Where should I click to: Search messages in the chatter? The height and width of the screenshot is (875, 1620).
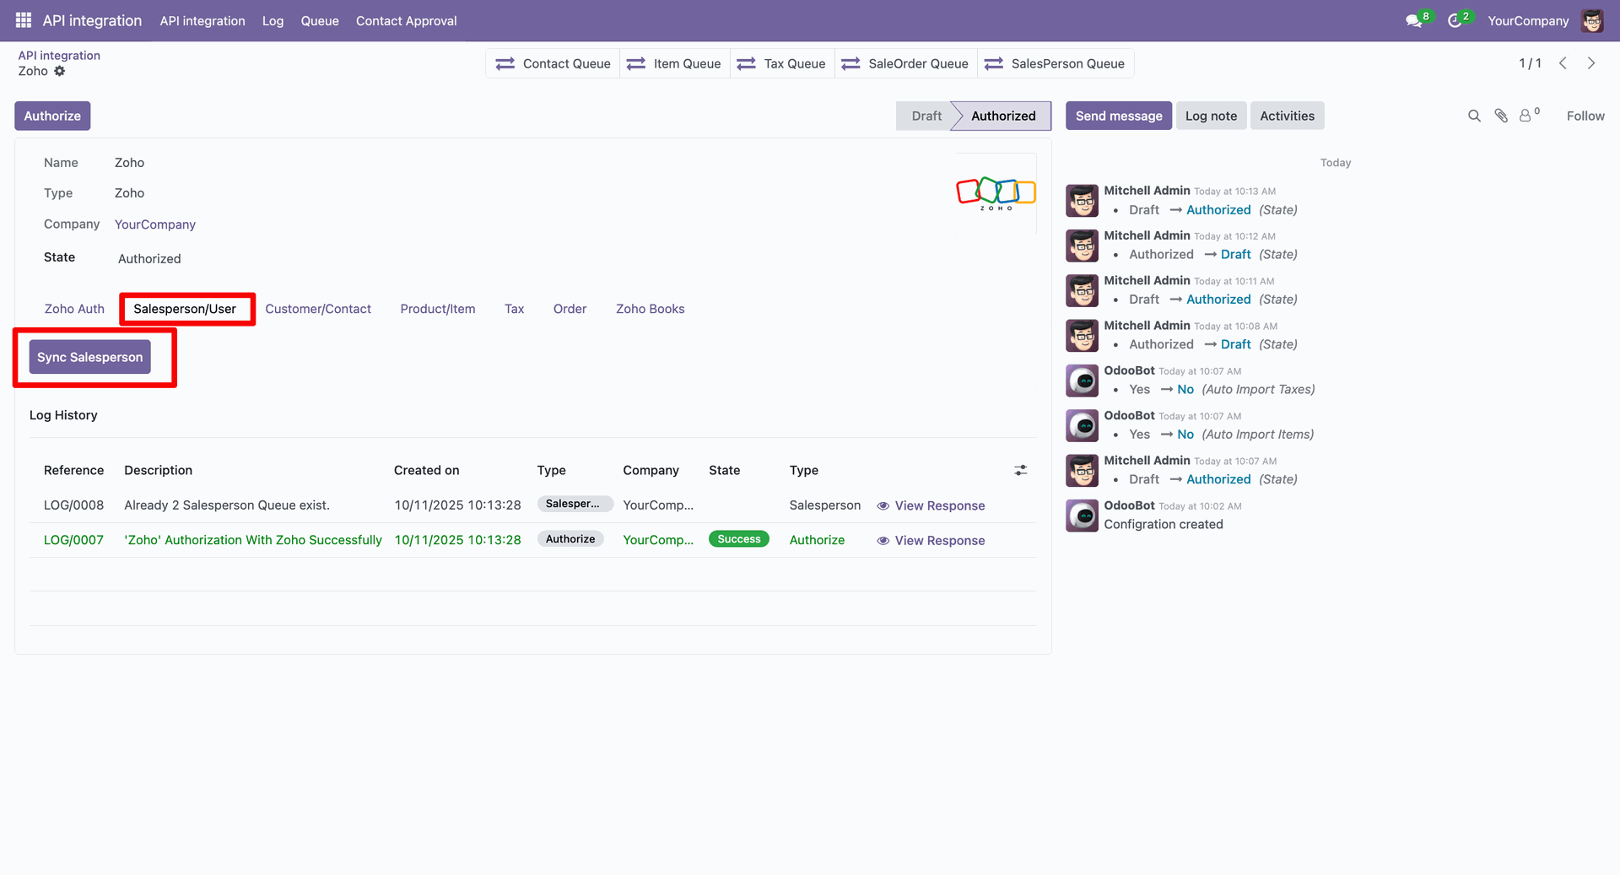[1474, 116]
